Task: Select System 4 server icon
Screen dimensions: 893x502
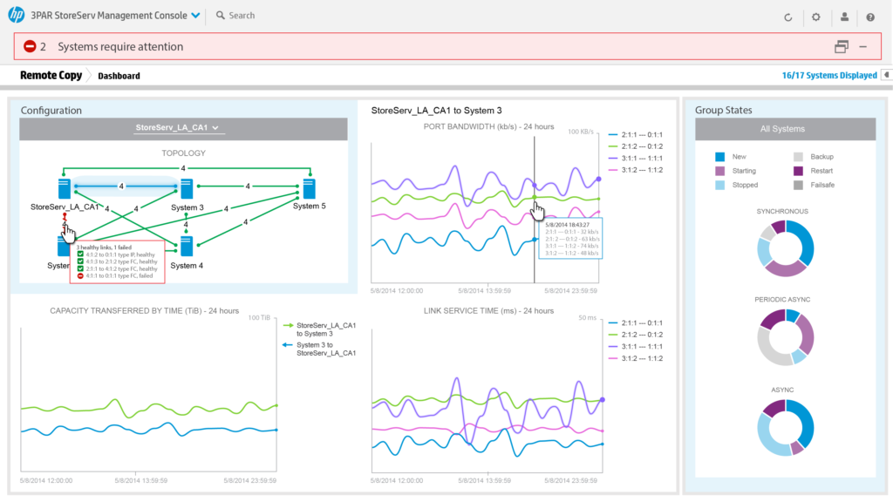Action: pyautogui.click(x=187, y=246)
